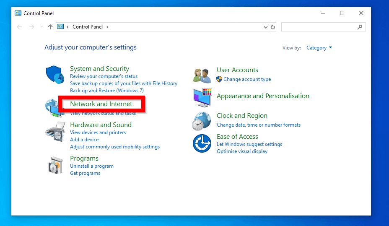Open Adjust commonly used mobility settings

(x=115, y=147)
